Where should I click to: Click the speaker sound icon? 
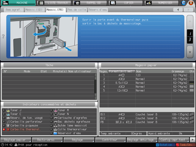click(x=183, y=3)
